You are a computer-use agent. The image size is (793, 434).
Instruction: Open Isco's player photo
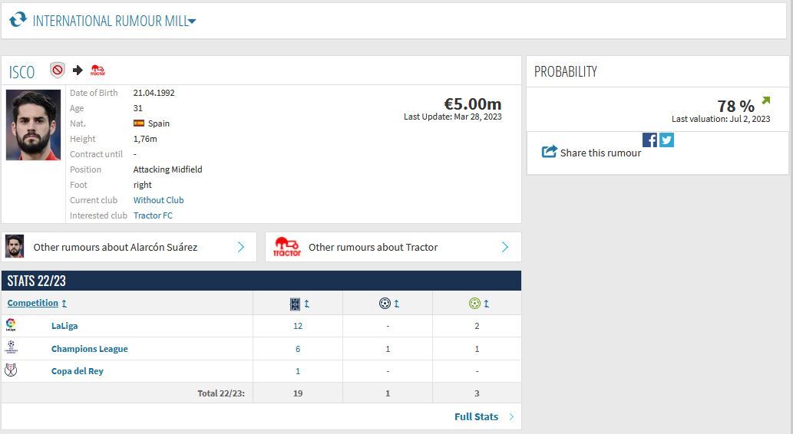click(x=33, y=125)
